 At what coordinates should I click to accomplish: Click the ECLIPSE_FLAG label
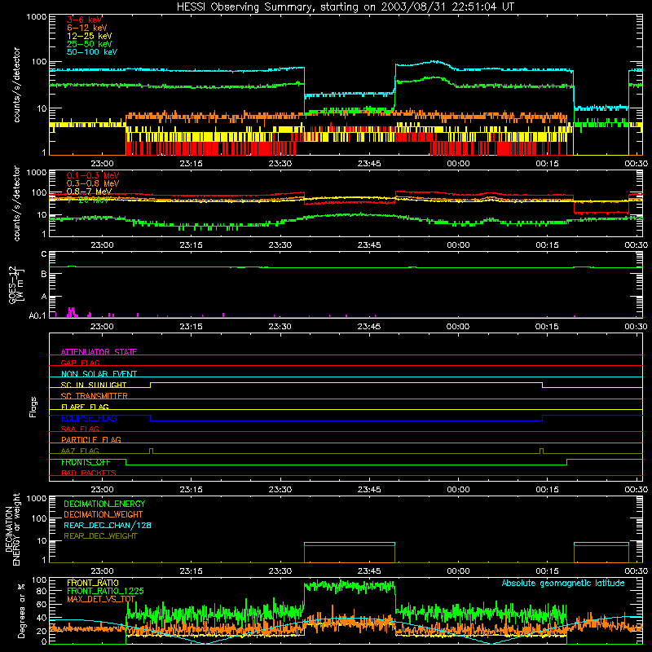click(89, 418)
